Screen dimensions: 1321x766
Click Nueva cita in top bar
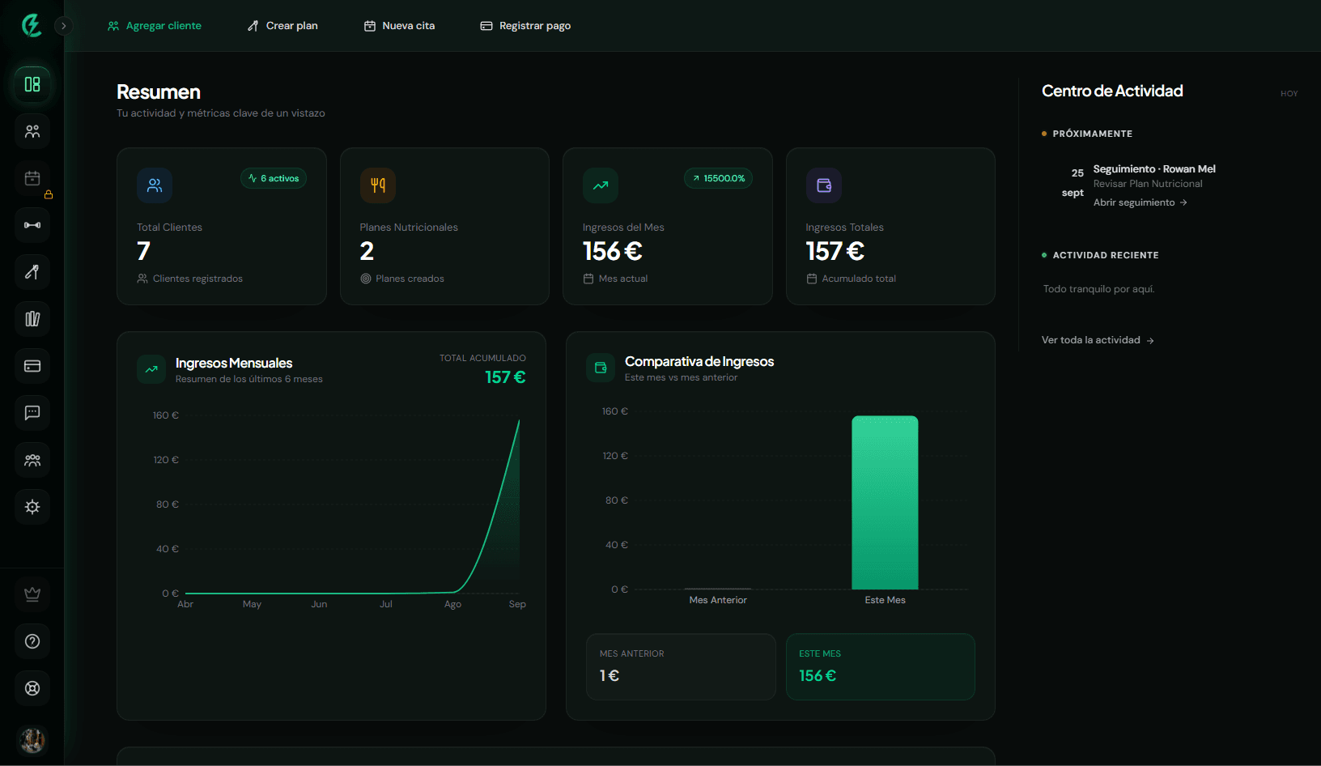(399, 26)
